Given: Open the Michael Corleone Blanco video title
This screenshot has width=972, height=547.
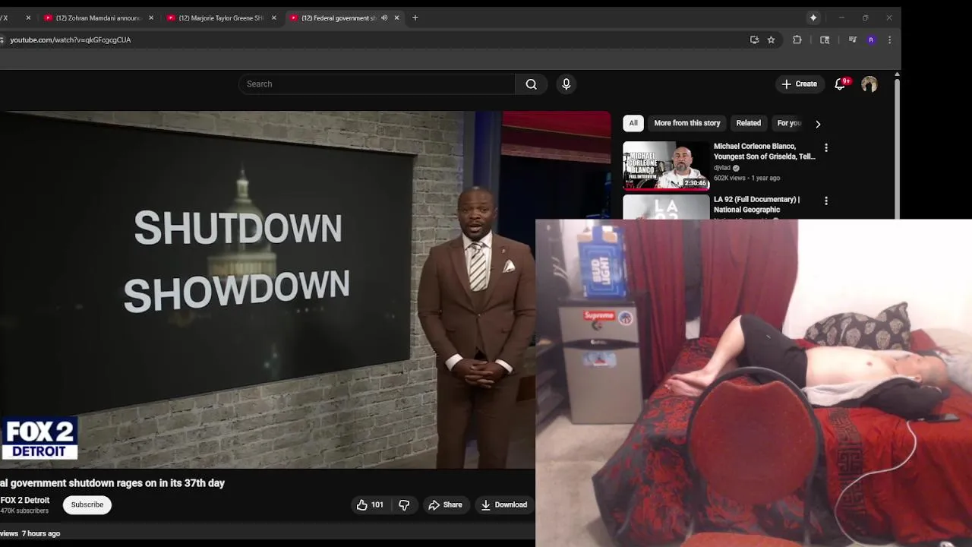Looking at the screenshot, I should [764, 151].
